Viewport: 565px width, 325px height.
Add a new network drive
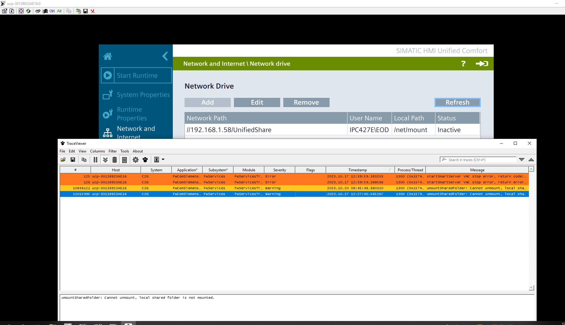(x=208, y=102)
